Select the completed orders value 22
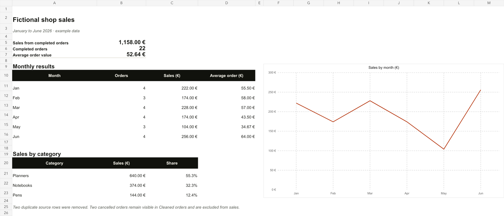This screenshot has width=504, height=216. point(142,48)
